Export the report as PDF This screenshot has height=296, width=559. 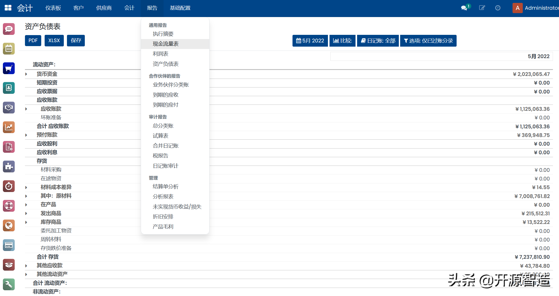tap(33, 40)
